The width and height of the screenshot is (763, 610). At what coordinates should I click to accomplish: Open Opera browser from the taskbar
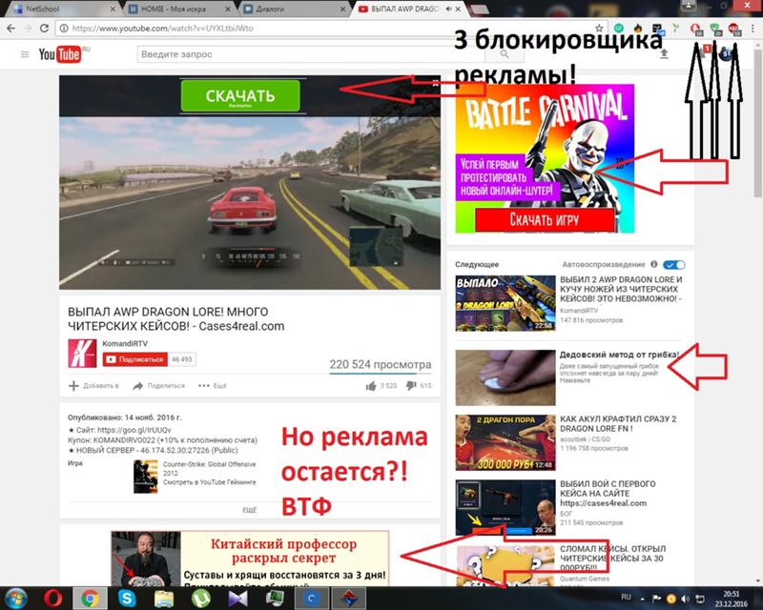tap(53, 598)
